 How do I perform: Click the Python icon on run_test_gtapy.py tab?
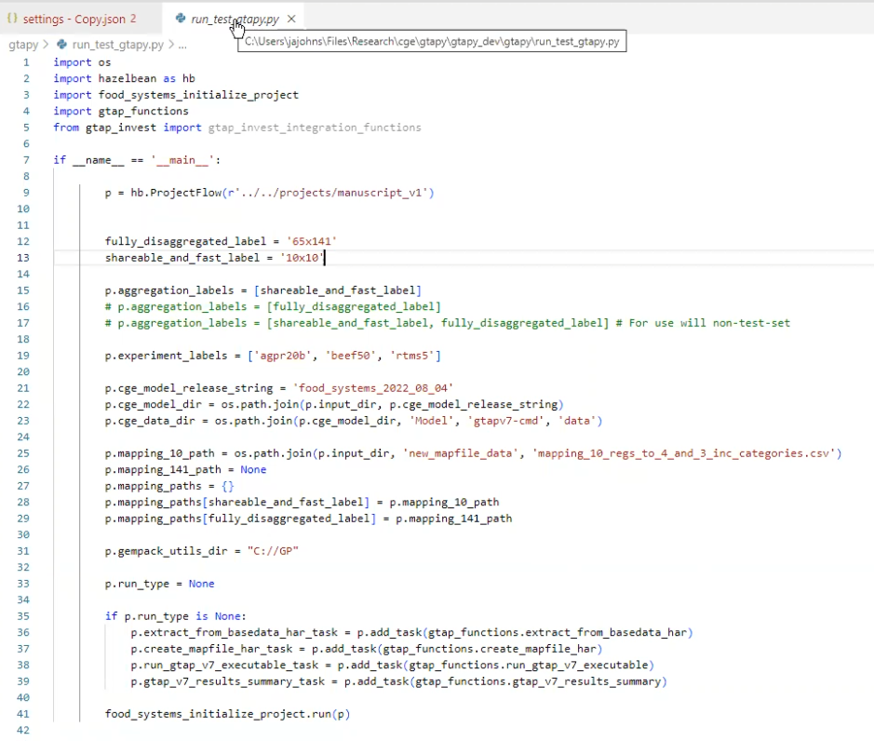click(181, 19)
